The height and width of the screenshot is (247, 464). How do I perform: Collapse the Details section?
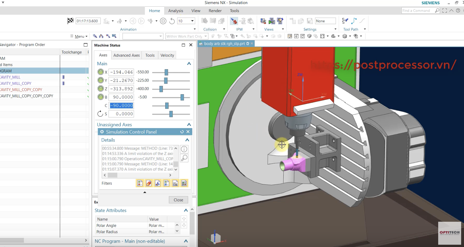(187, 140)
